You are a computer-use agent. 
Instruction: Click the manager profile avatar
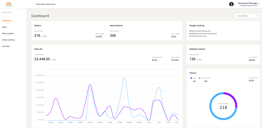pos(231,4)
